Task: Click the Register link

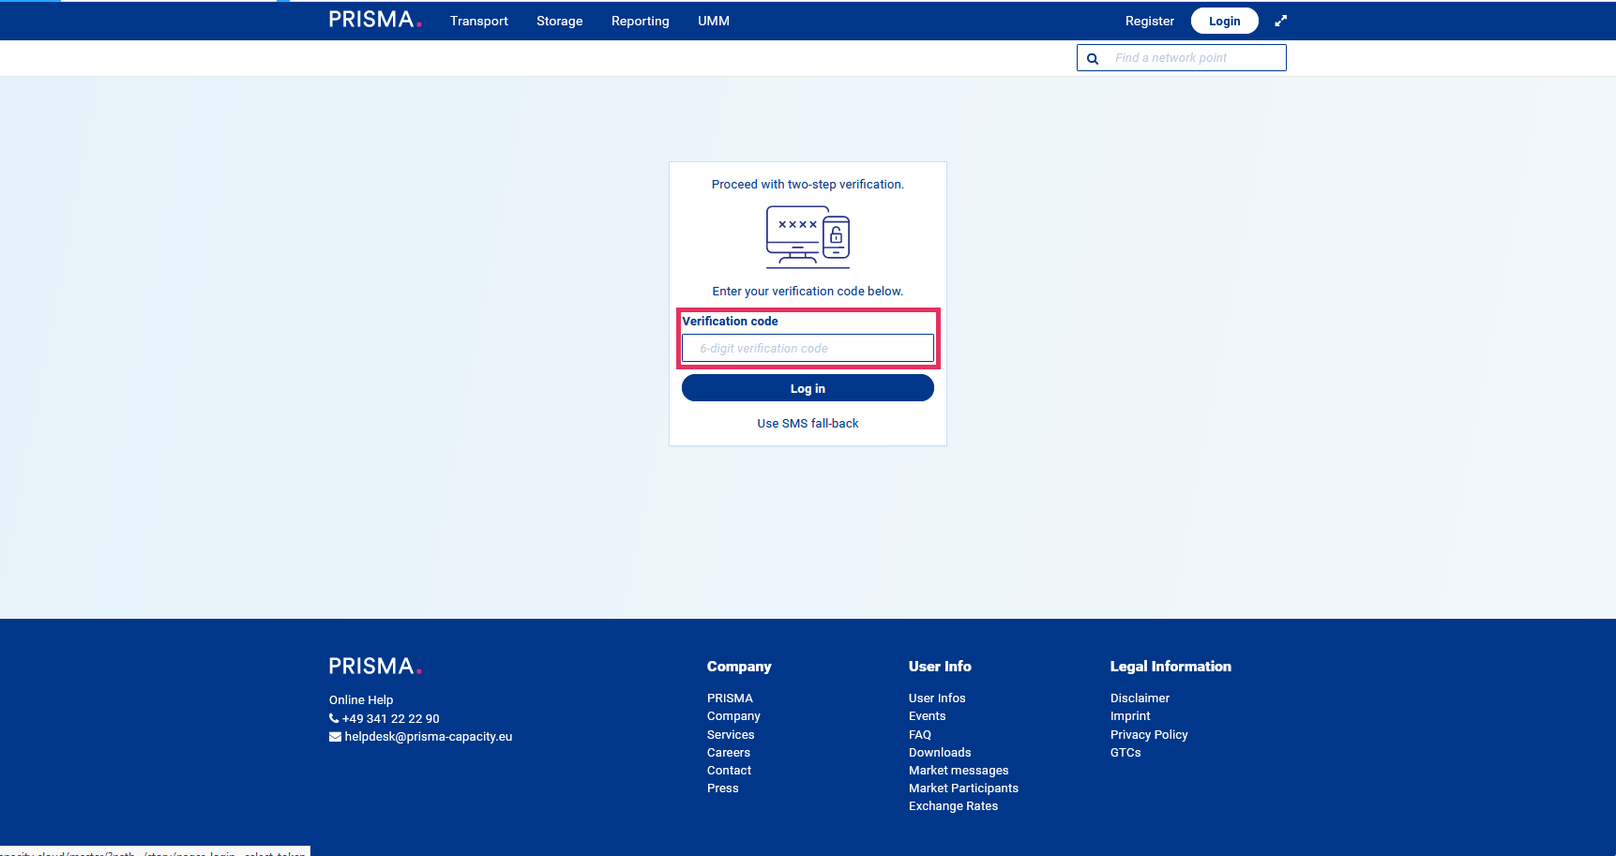Action: point(1149,21)
